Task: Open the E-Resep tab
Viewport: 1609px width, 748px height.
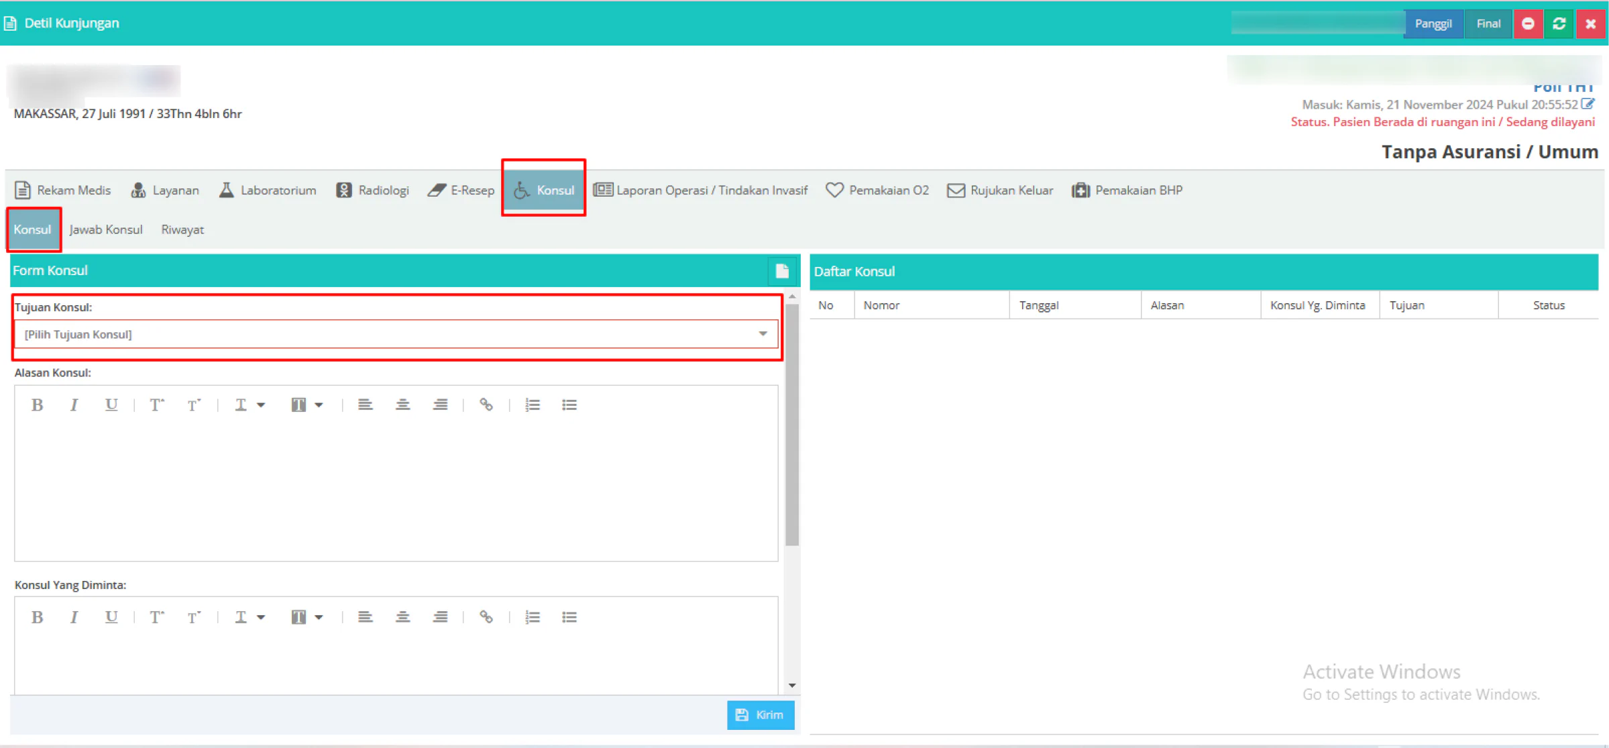Action: (x=461, y=191)
